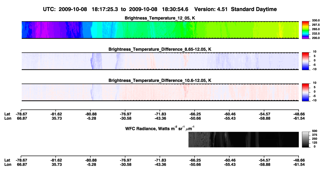Click longitude '-30.58' on axis below WFC Radiance strip

125,164
